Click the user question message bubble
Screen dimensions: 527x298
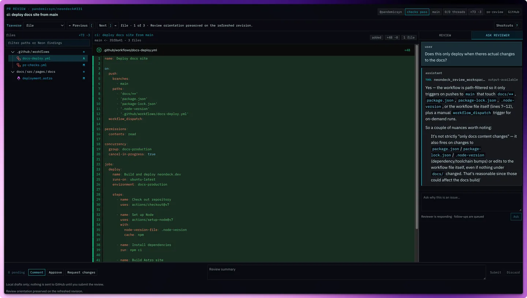click(471, 54)
